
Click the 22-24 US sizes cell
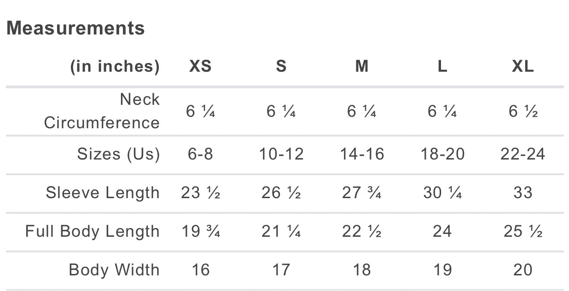pyautogui.click(x=523, y=154)
